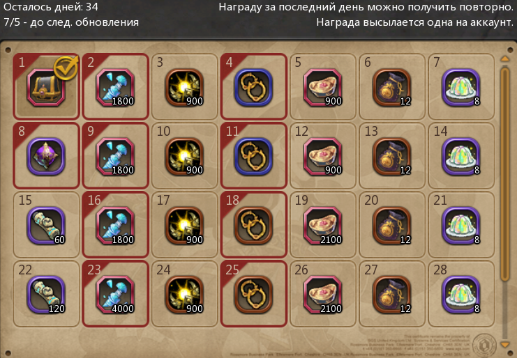Image resolution: width=517 pixels, height=358 pixels.
Task: Click the vertical scrollbar thumb
Action: 505,173
